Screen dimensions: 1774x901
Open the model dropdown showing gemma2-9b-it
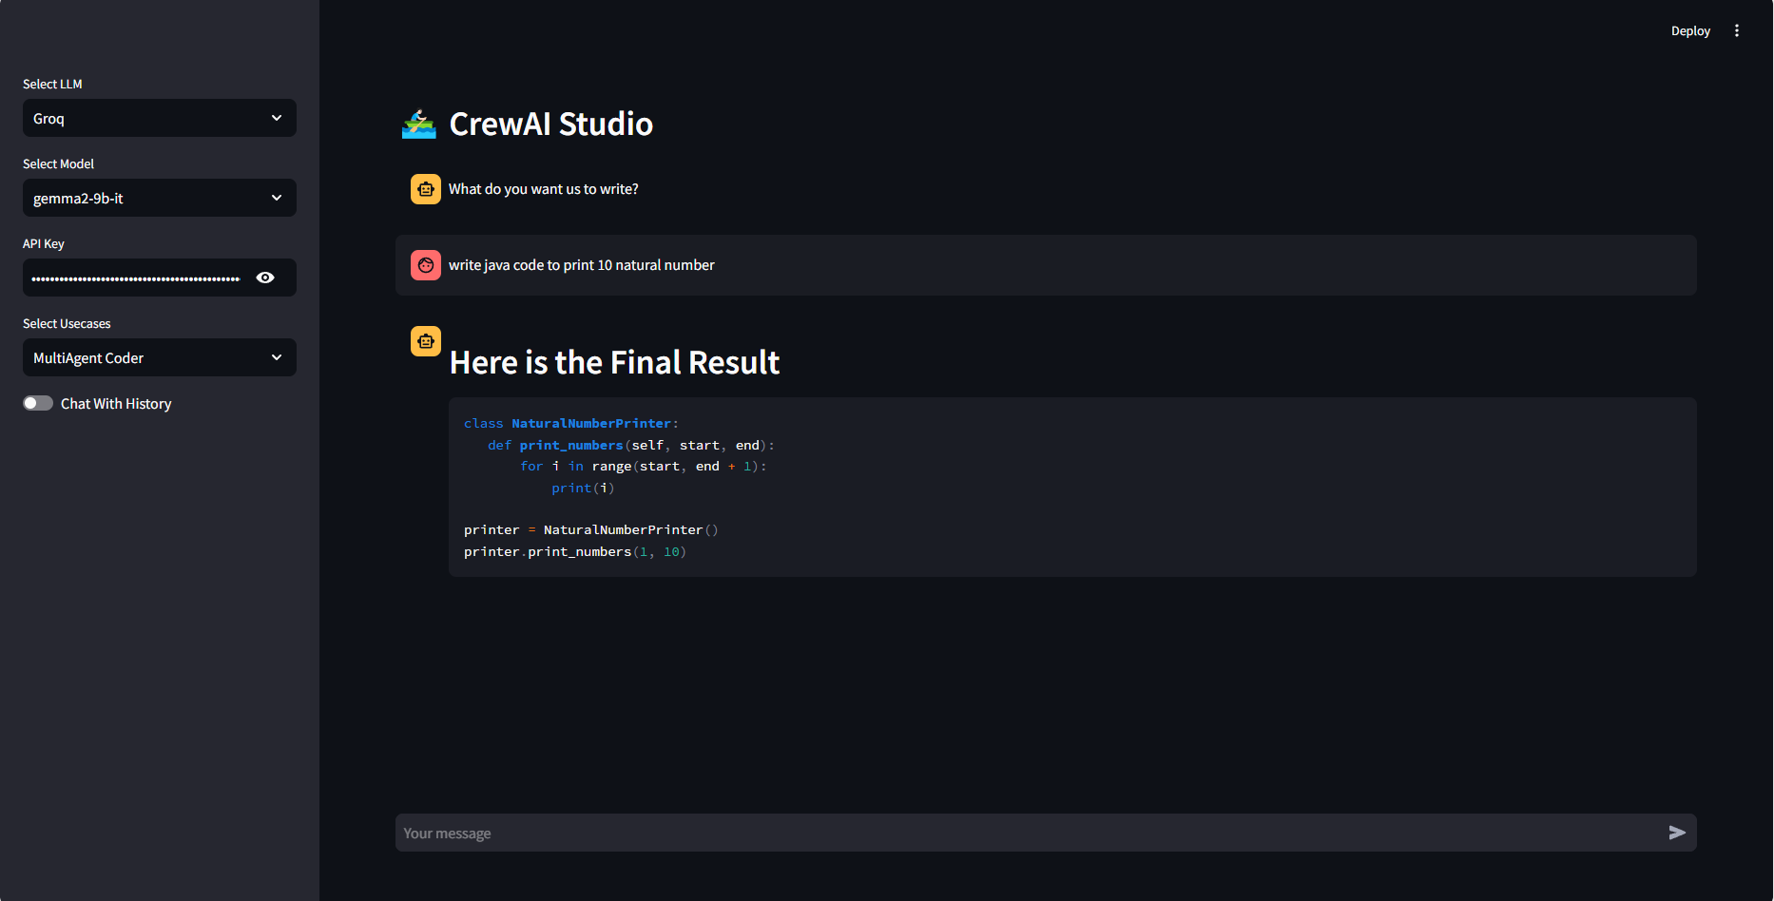click(158, 198)
